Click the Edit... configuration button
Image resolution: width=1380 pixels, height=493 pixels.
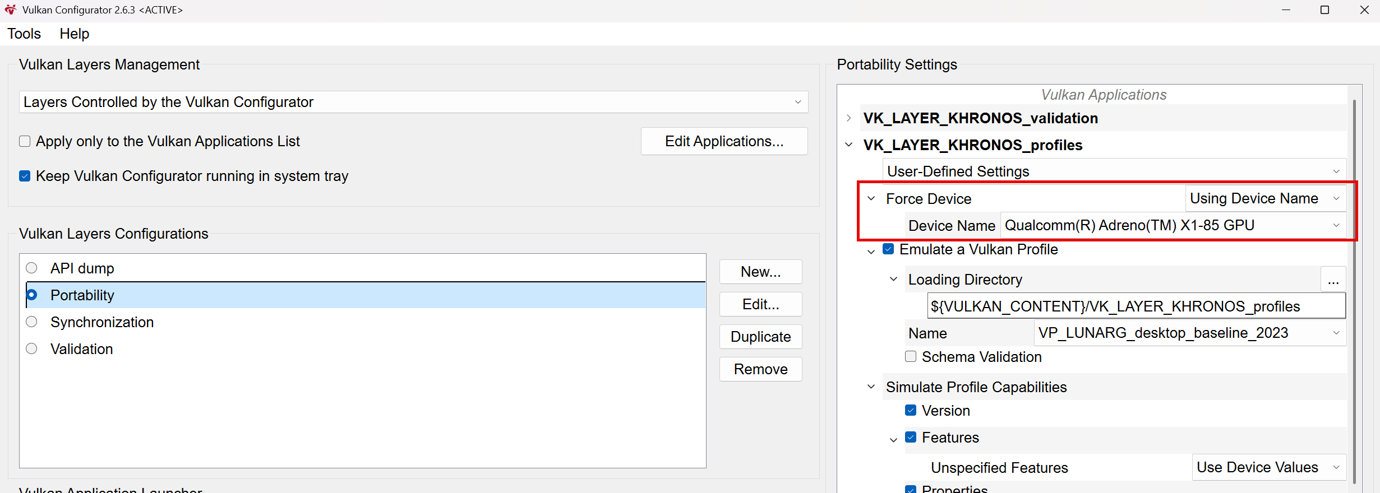point(760,304)
